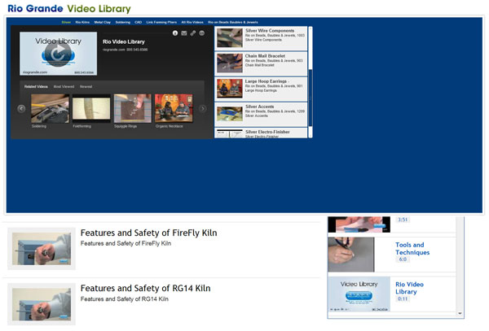The height and width of the screenshot is (331, 489).
Task: Click the FireFly Kiln description text
Action: (x=126, y=243)
